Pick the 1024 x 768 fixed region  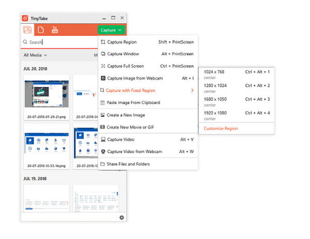236,74
